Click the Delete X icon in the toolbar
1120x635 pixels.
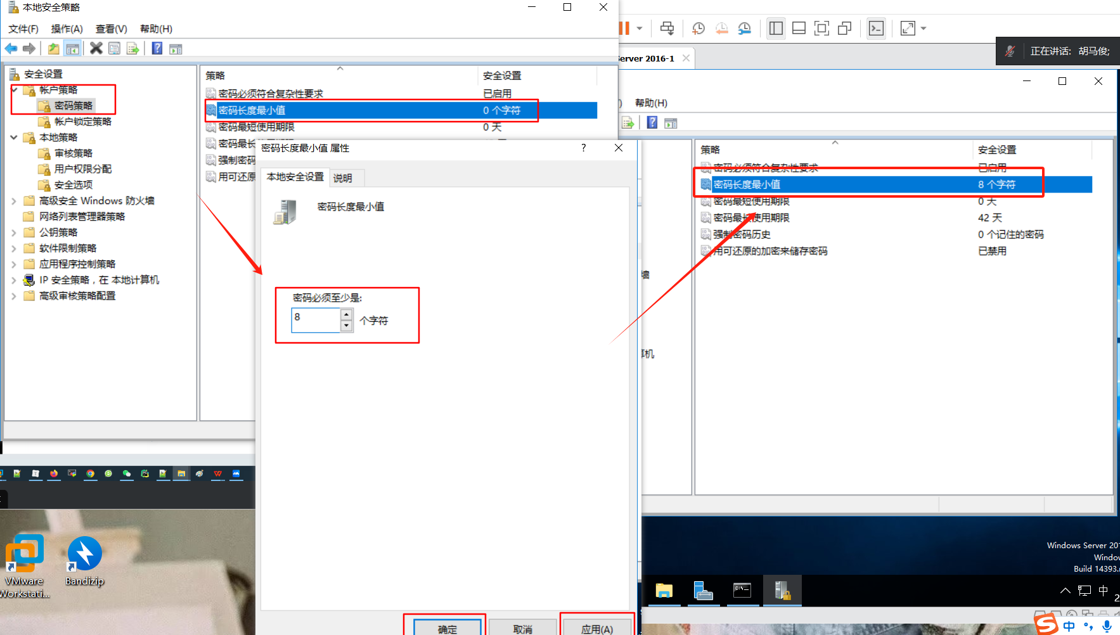96,48
